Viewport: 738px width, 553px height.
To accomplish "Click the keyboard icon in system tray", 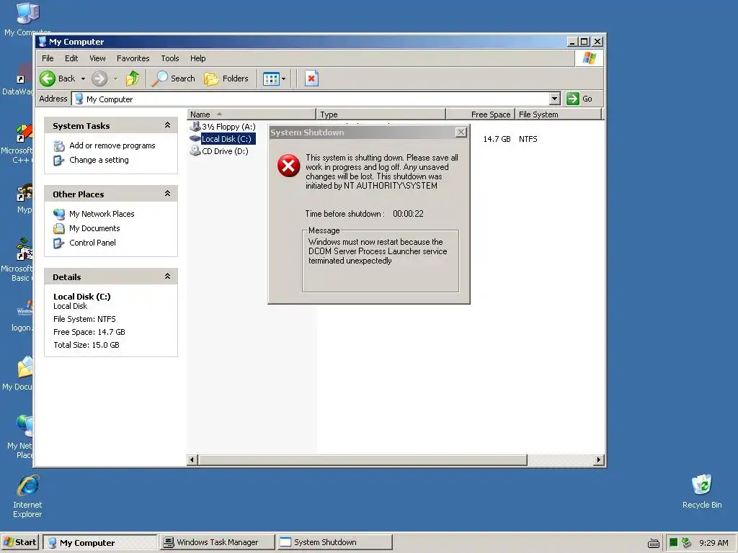I will [x=654, y=543].
